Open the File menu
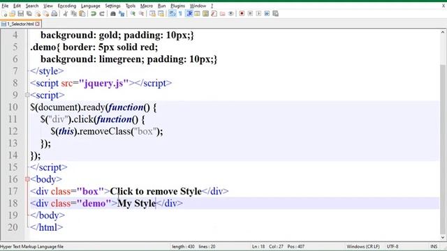Image resolution: width=447 pixels, height=251 pixels. [x=5, y=6]
